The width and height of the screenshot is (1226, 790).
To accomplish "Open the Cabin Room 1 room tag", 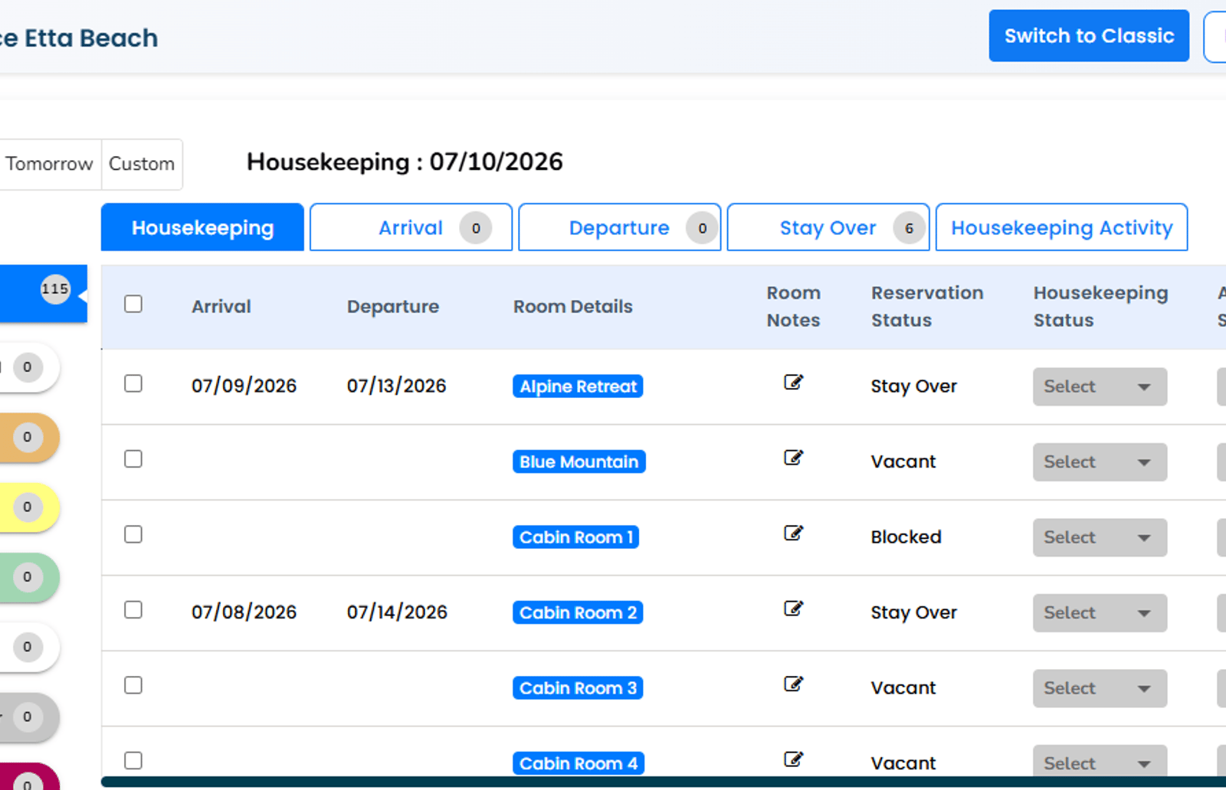I will point(575,537).
